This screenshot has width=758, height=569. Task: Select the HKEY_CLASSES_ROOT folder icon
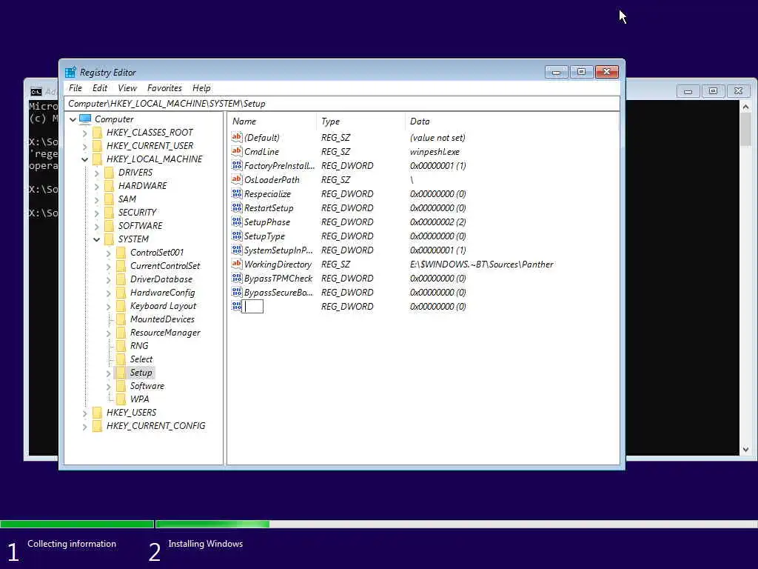[97, 132]
